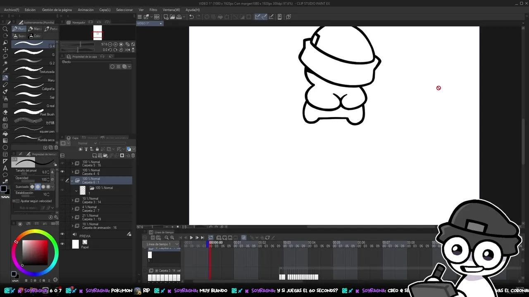This screenshot has height=297, width=529.
Task: Zoom out in the Navegador panel
Action: [x=110, y=44]
